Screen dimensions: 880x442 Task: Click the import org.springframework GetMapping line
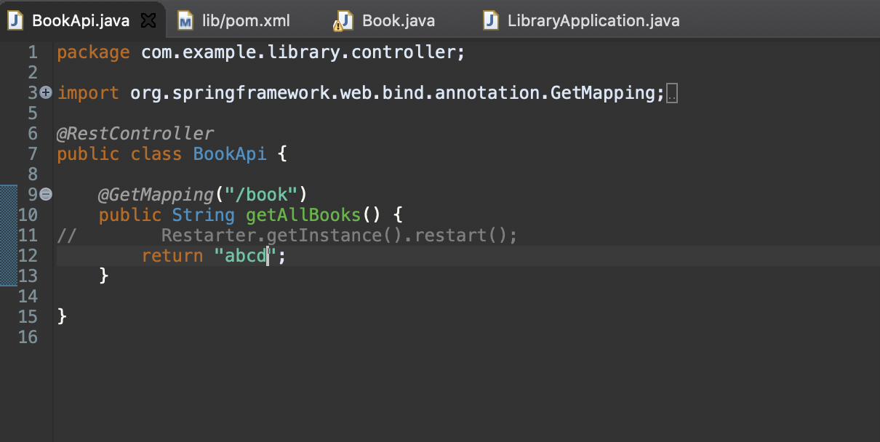pyautogui.click(x=361, y=93)
